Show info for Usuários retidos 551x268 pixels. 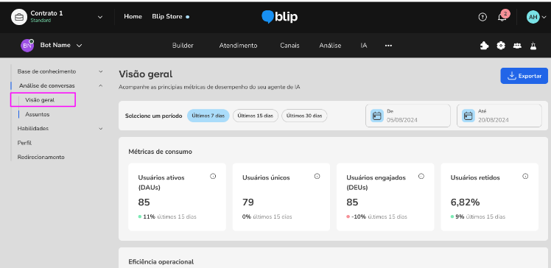tap(525, 176)
